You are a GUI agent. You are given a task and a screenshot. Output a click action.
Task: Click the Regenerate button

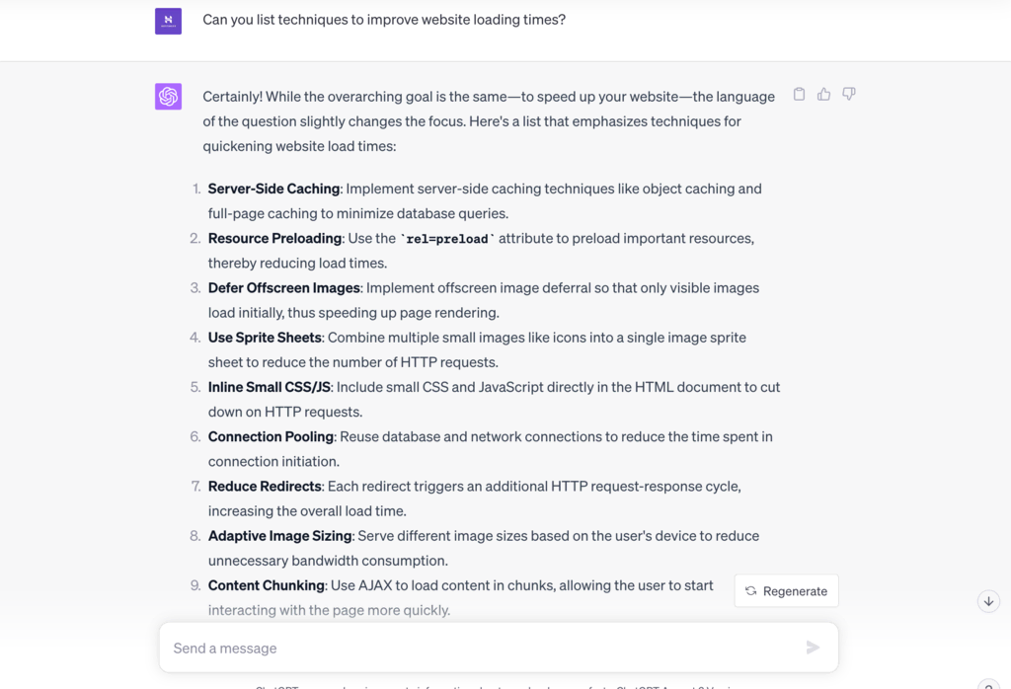click(787, 591)
